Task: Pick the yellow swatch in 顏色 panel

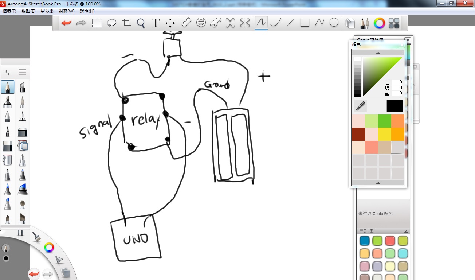Action: click(385, 134)
